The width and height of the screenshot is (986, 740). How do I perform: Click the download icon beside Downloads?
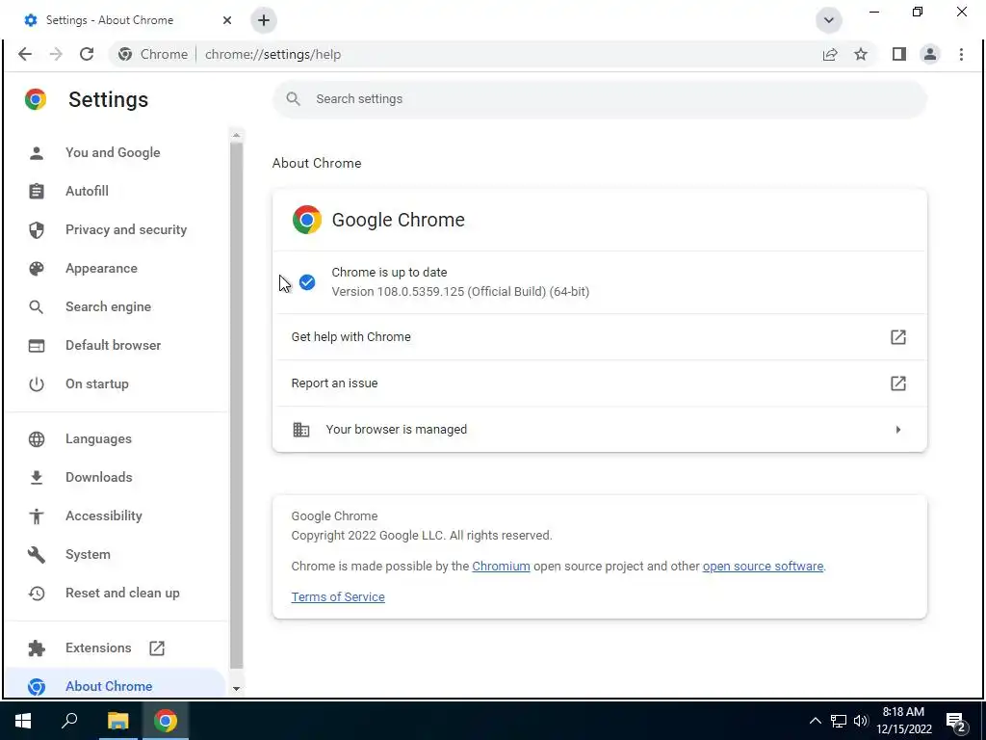click(x=37, y=478)
